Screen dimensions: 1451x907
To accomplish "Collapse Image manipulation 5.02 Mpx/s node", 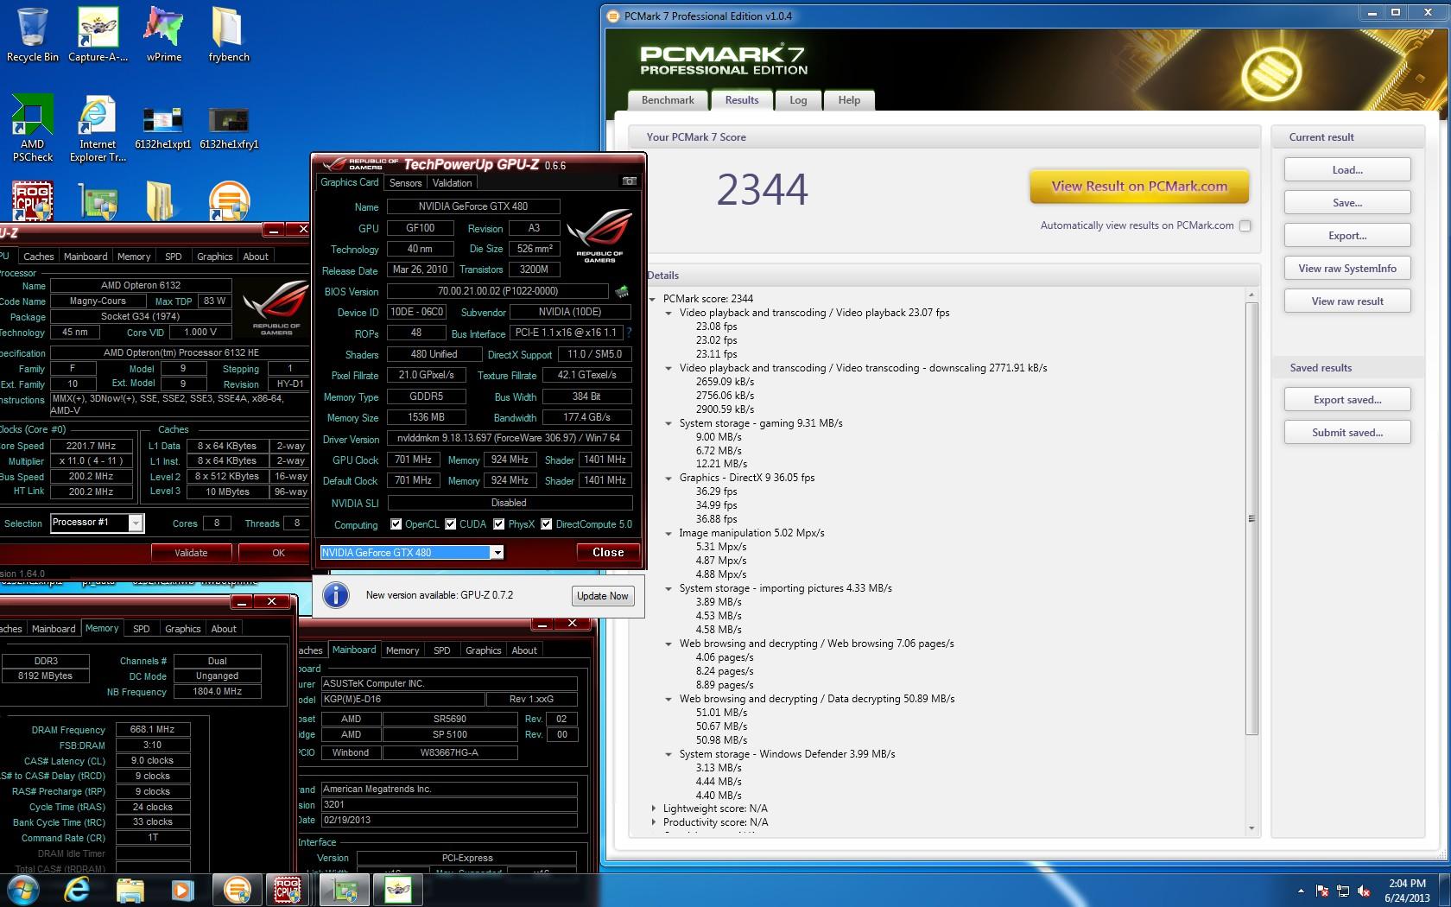I will pos(668,533).
